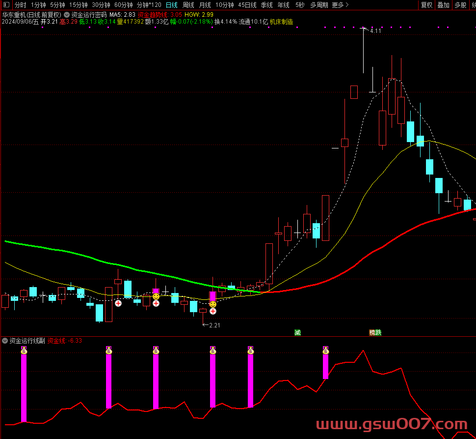Click the 4.11 high price marker
This screenshot has width=476, height=439.
[x=375, y=31]
